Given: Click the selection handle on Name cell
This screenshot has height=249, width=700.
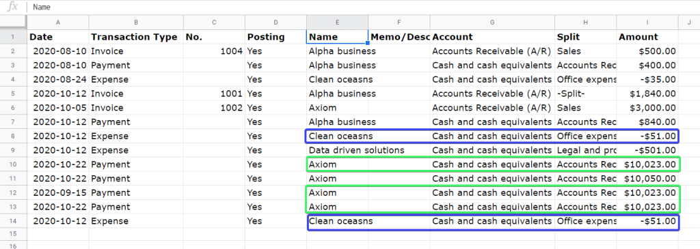Looking at the screenshot, I should tap(368, 43).
